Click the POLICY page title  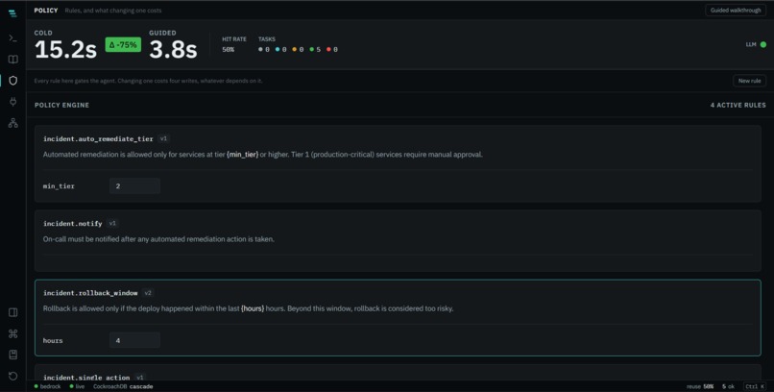(46, 11)
